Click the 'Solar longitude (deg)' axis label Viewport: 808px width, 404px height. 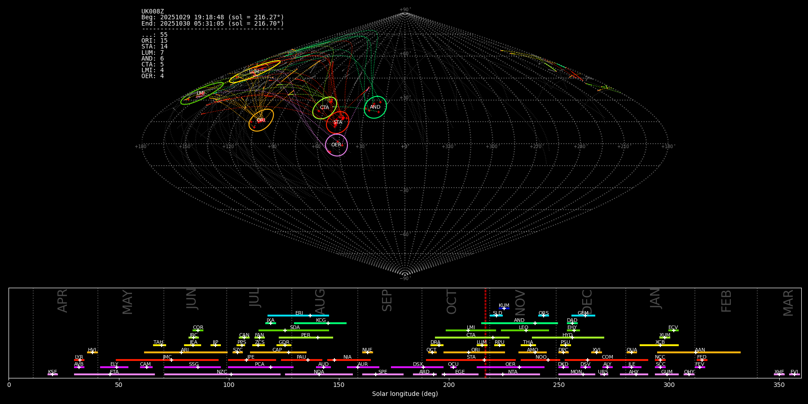tap(405, 394)
